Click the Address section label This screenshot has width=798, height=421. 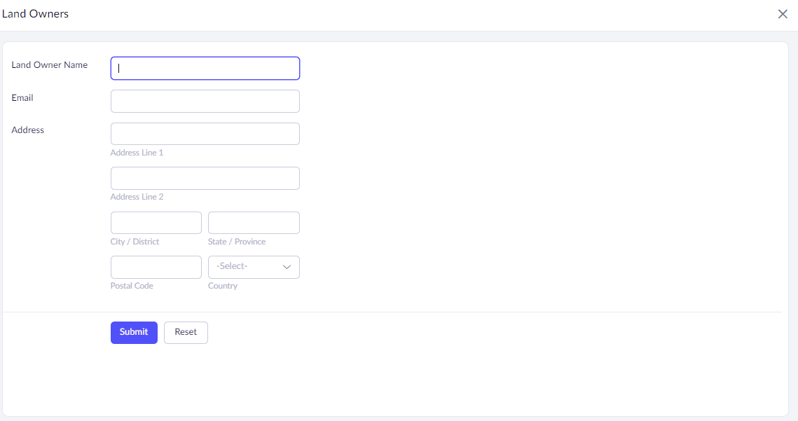pos(28,130)
